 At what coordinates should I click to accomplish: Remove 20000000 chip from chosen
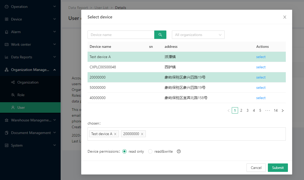[x=142, y=134]
